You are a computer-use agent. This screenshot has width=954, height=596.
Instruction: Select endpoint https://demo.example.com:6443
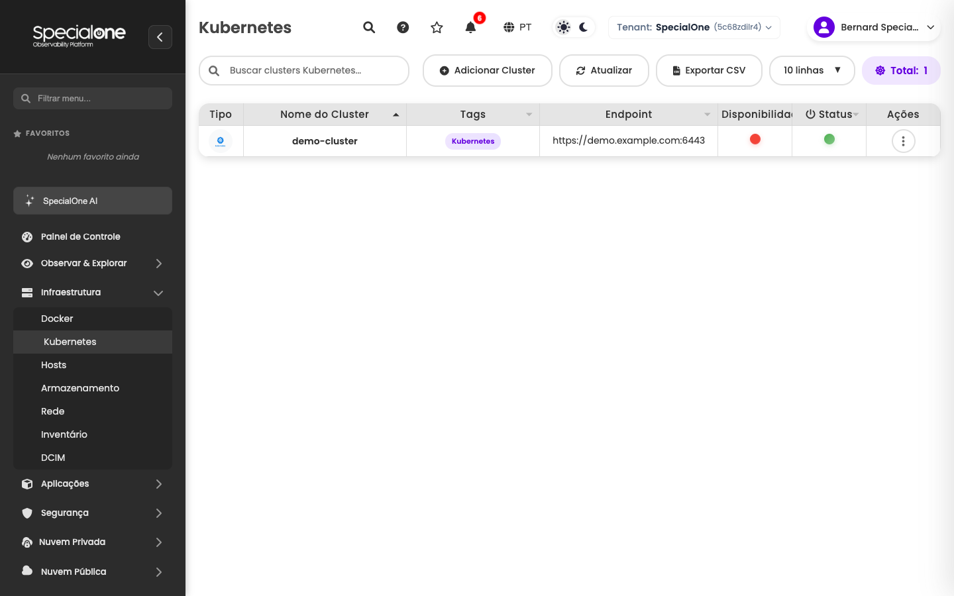click(629, 140)
